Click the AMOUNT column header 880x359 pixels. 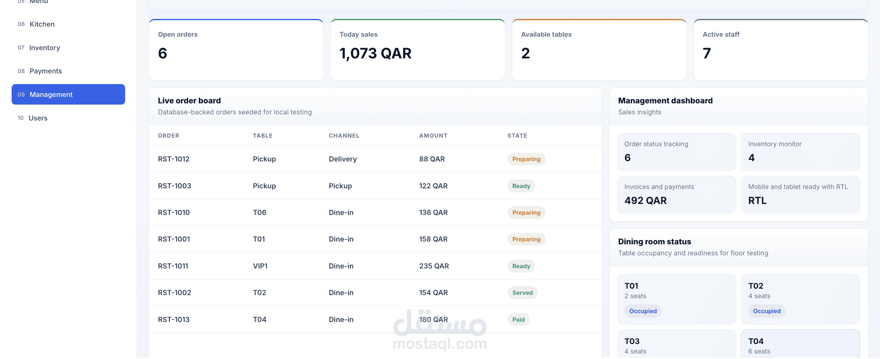[433, 136]
